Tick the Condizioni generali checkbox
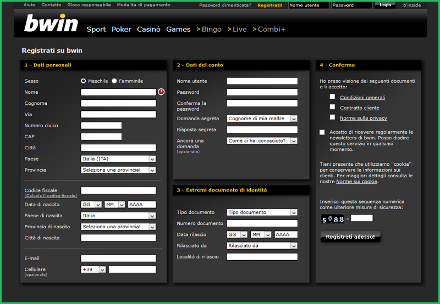This screenshot has width=440, height=304. (x=333, y=97)
